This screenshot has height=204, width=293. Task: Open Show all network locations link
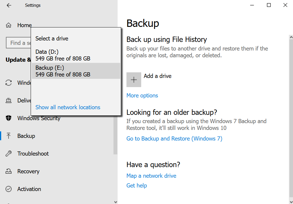tap(68, 107)
